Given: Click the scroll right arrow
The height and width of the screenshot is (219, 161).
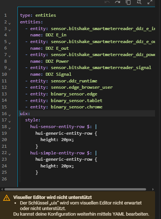Looking at the screenshot, I should click(153, 189).
